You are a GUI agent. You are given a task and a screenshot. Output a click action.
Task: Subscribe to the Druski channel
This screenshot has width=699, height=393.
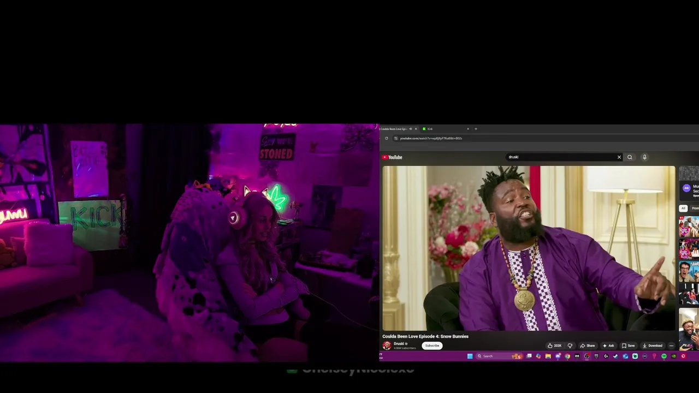tap(432, 346)
